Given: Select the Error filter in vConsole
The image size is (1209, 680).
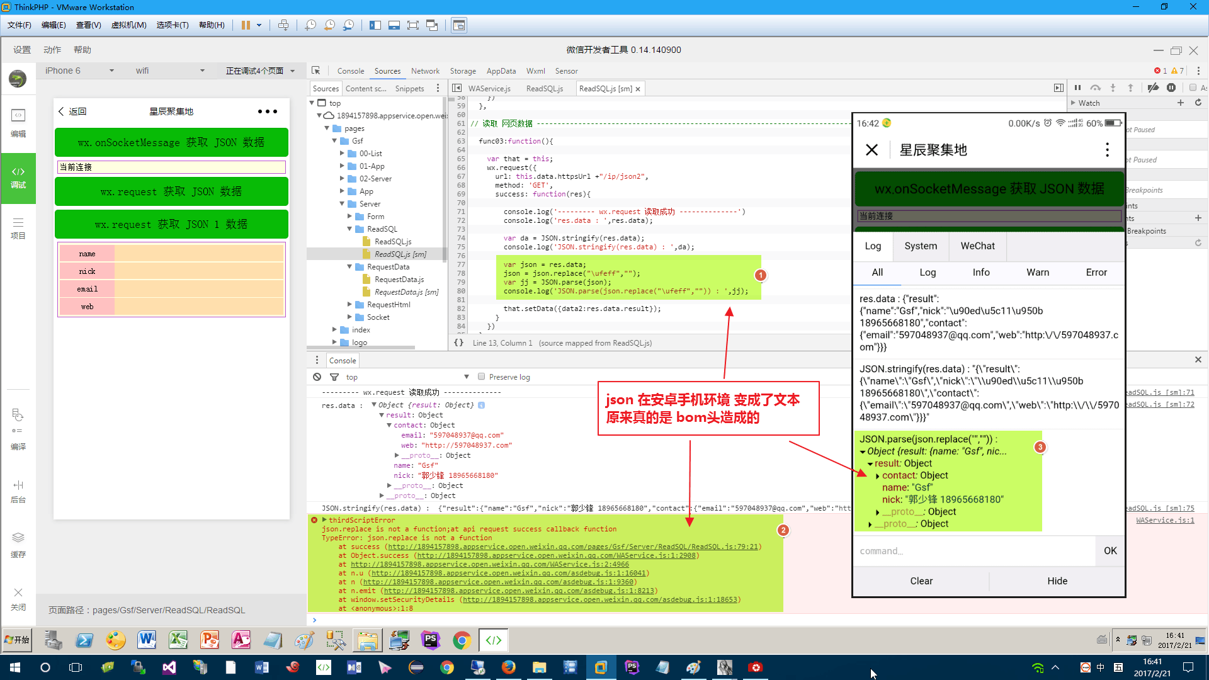Looking at the screenshot, I should coord(1096,273).
